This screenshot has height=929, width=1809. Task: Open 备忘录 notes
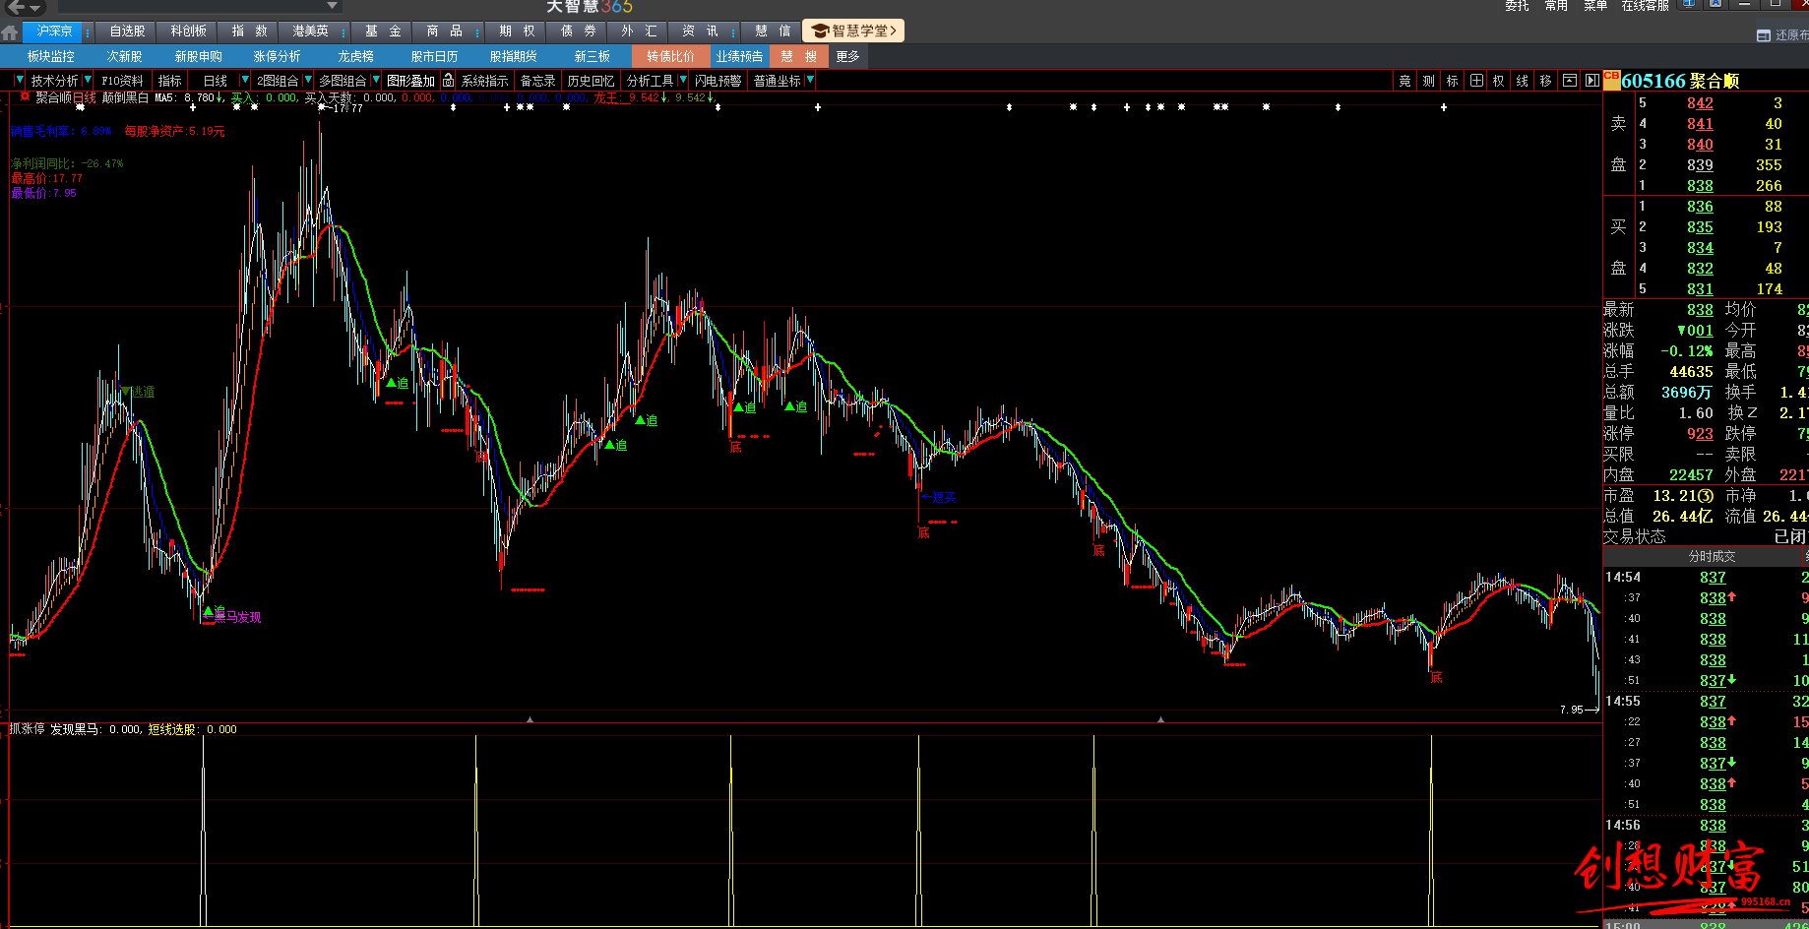(x=537, y=81)
